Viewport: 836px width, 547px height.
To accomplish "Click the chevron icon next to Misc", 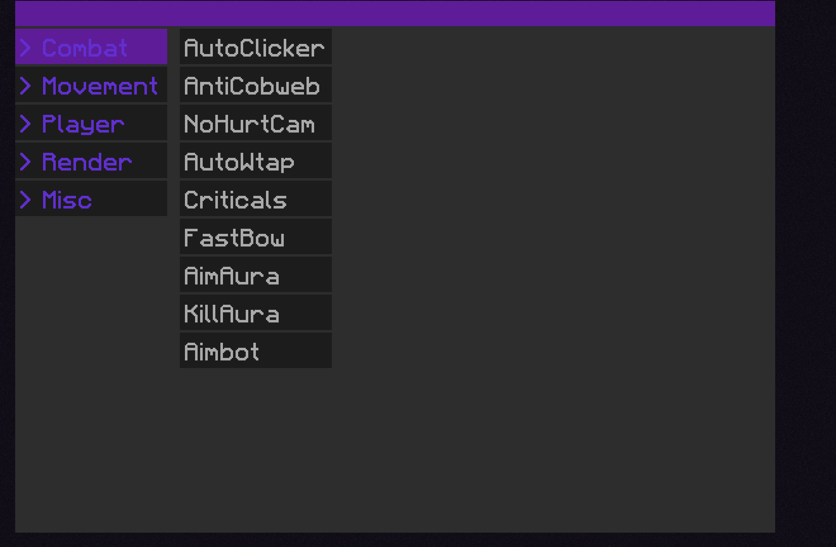I will (25, 200).
